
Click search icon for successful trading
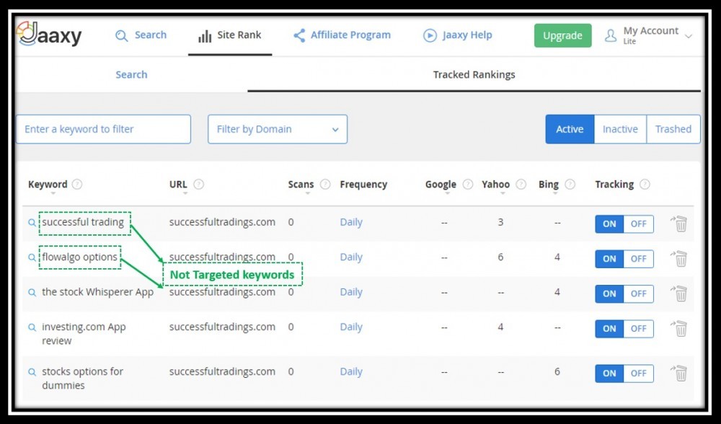tap(32, 223)
